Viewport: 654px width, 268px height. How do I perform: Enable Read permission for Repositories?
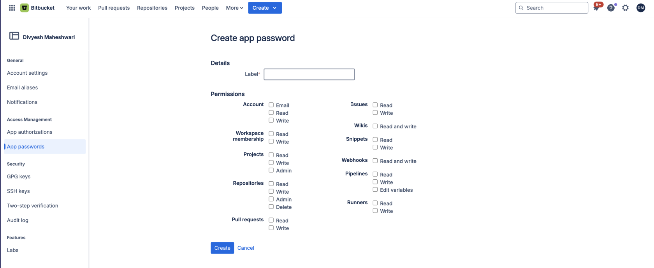pos(271,183)
